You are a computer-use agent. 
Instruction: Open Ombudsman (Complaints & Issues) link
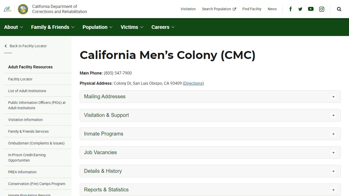tap(36, 143)
